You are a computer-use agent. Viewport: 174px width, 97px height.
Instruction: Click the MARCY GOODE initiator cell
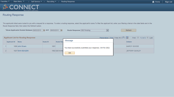[x=132, y=46]
